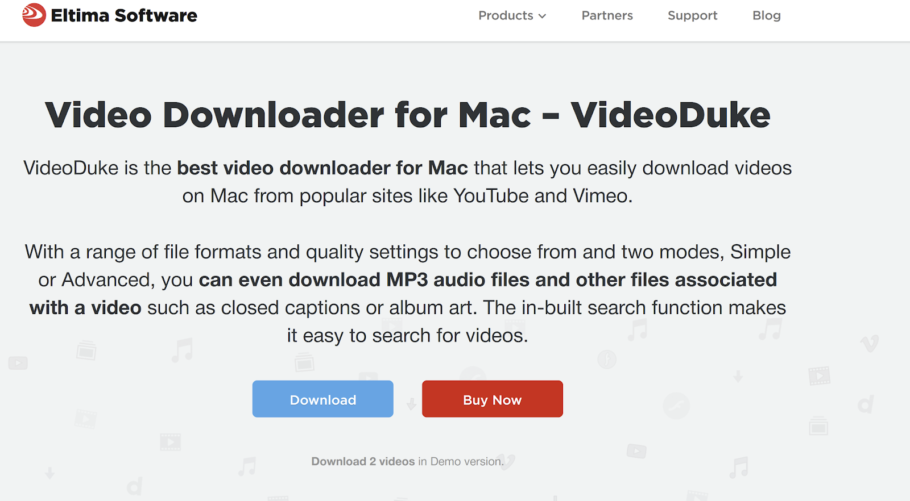The image size is (910, 501).
Task: Select the 'Video Downloader for Mac – VideoDuke' heading
Action: [408, 115]
